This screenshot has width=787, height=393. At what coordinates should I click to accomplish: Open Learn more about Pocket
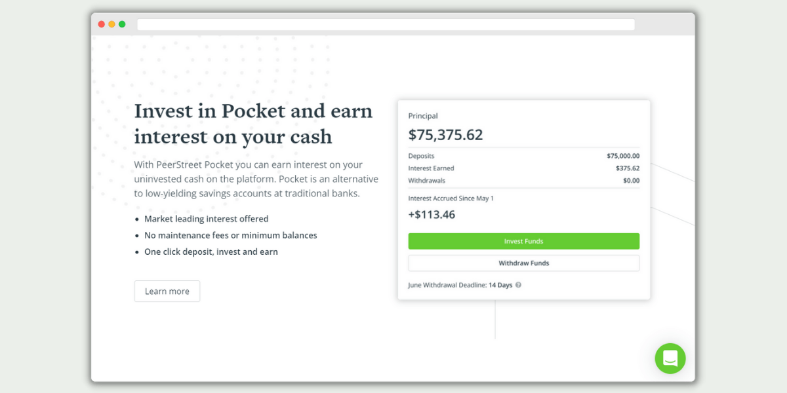click(x=167, y=291)
